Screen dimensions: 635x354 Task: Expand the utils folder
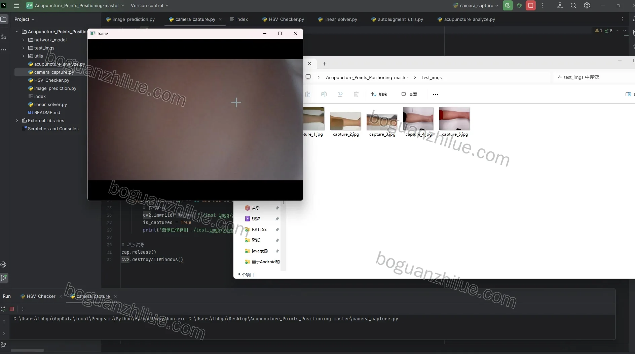23,56
